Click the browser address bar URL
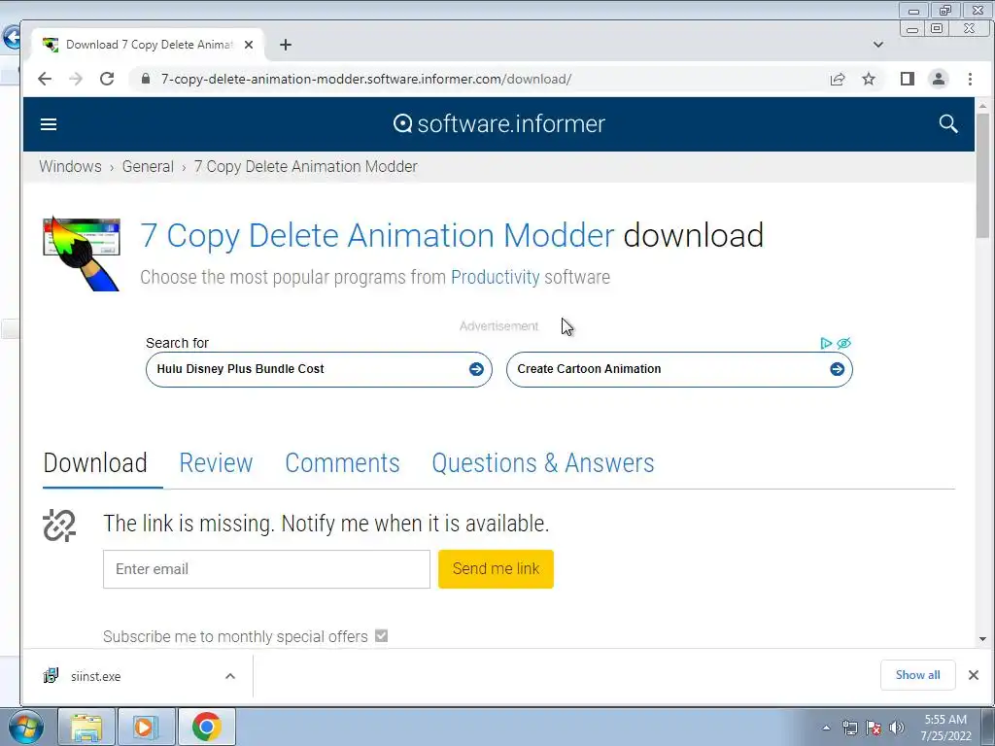The width and height of the screenshot is (995, 746). point(366,79)
